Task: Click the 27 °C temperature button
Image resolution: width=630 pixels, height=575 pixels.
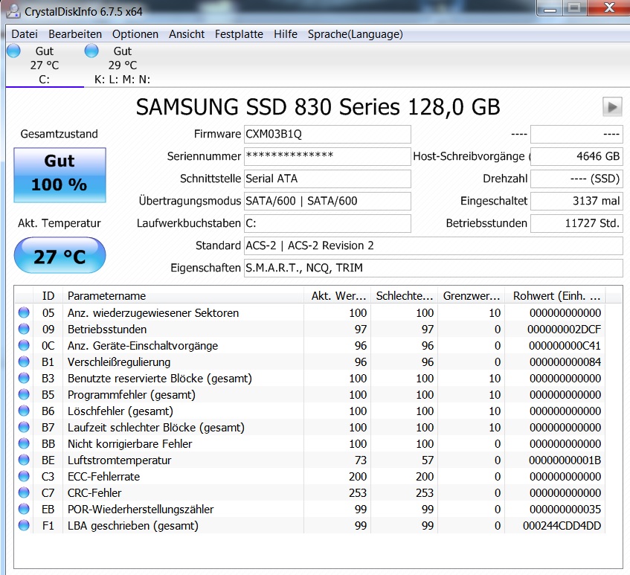Action: coord(60,256)
